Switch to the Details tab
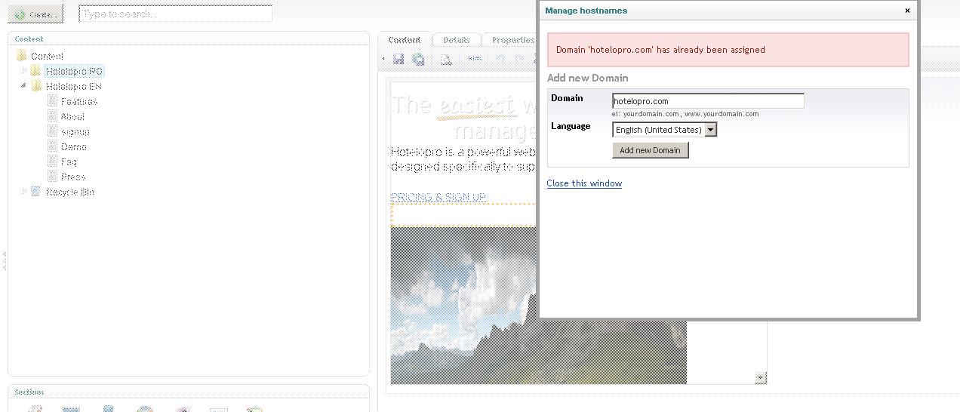Viewport: 960px width, 412px height. (456, 40)
